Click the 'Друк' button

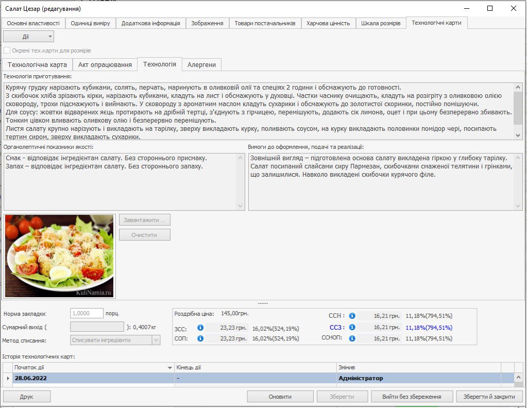(x=27, y=397)
